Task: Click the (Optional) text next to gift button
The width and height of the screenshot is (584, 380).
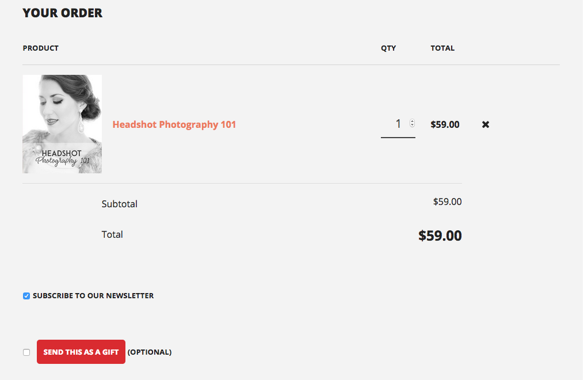Action: (150, 352)
